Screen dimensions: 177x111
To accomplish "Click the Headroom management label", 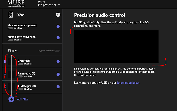I will point(22,25).
